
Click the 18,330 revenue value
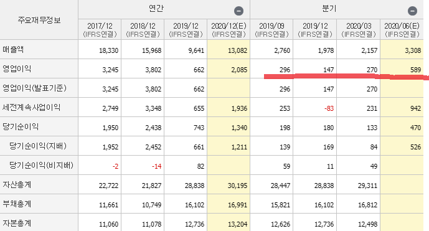(x=108, y=50)
